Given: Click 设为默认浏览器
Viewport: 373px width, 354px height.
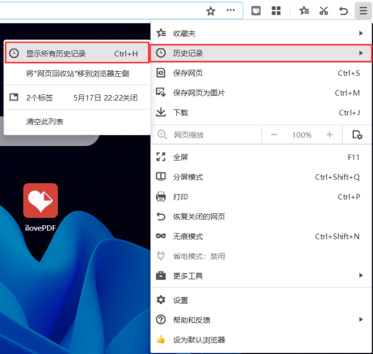Looking at the screenshot, I should pyautogui.click(x=261, y=340).
